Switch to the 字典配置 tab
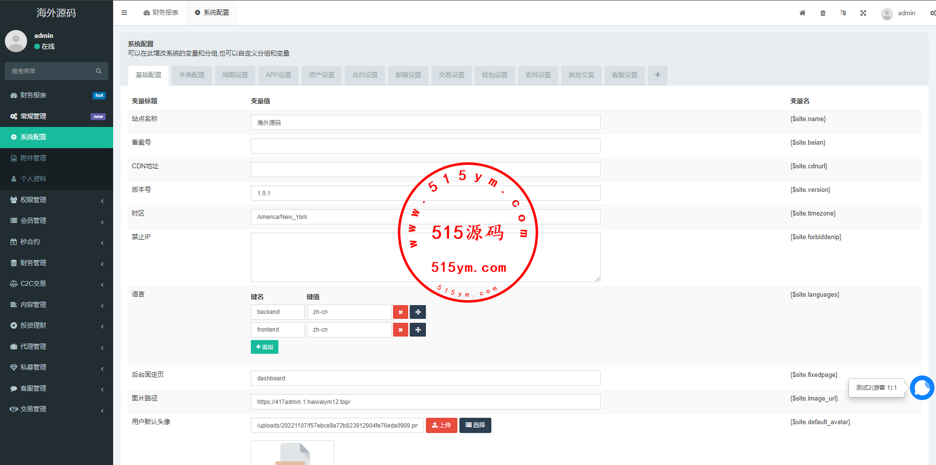The height and width of the screenshot is (465, 936). pos(191,75)
